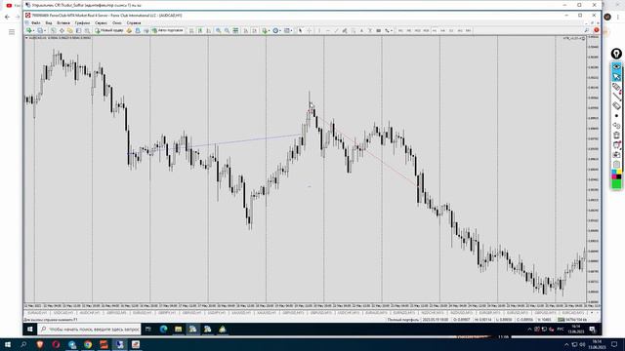The width and height of the screenshot is (625, 351).
Task: Switch timeframe to H4
Action: coord(442,30)
